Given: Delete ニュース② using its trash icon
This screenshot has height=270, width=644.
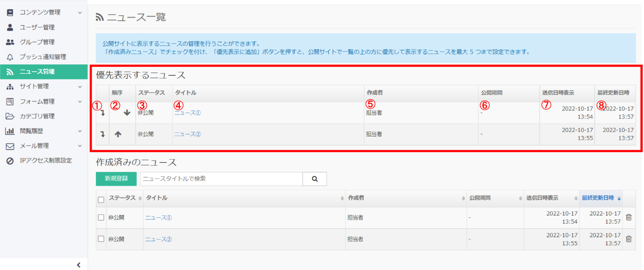Looking at the screenshot, I should 629,238.
